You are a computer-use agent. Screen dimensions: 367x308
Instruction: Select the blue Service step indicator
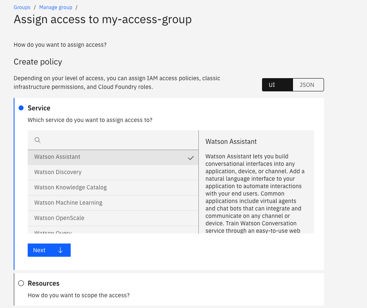click(21, 108)
